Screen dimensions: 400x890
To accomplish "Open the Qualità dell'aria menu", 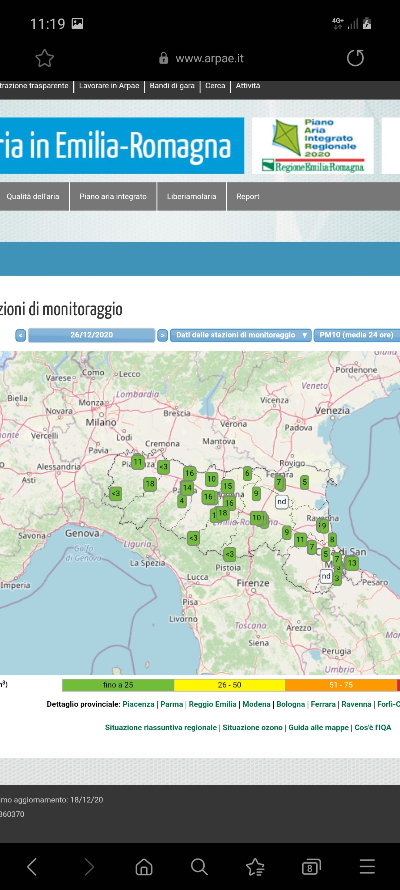I will (x=33, y=197).
